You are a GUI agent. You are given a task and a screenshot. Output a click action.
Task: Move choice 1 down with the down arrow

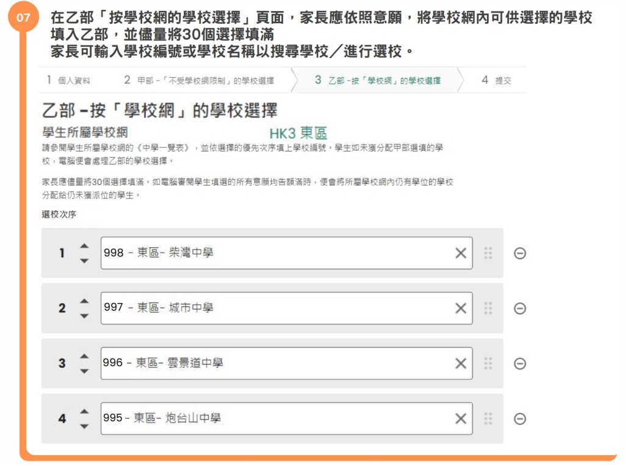coord(84,261)
